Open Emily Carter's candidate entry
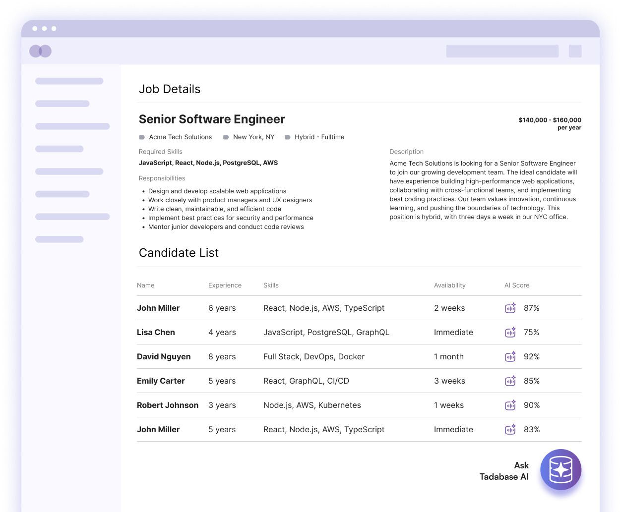621x512 pixels. point(359,381)
